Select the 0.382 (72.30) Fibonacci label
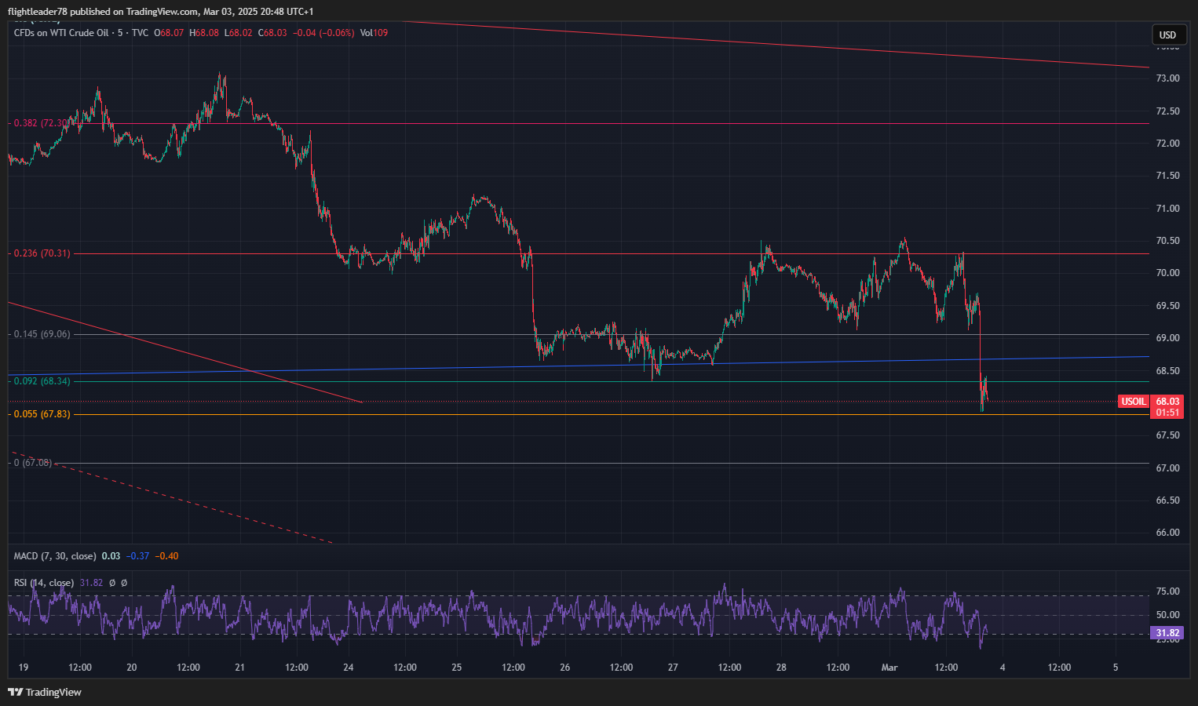 click(41, 123)
